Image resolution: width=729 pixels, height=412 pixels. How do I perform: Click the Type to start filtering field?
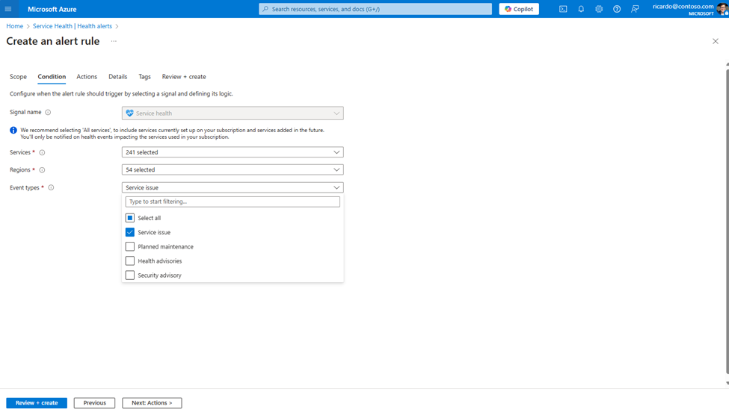point(233,202)
